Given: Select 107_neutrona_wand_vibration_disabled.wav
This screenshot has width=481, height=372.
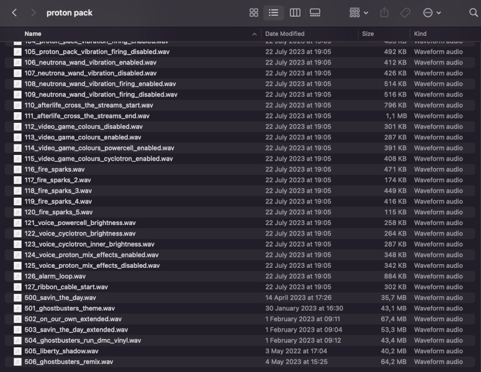Looking at the screenshot, I should 240,73.
